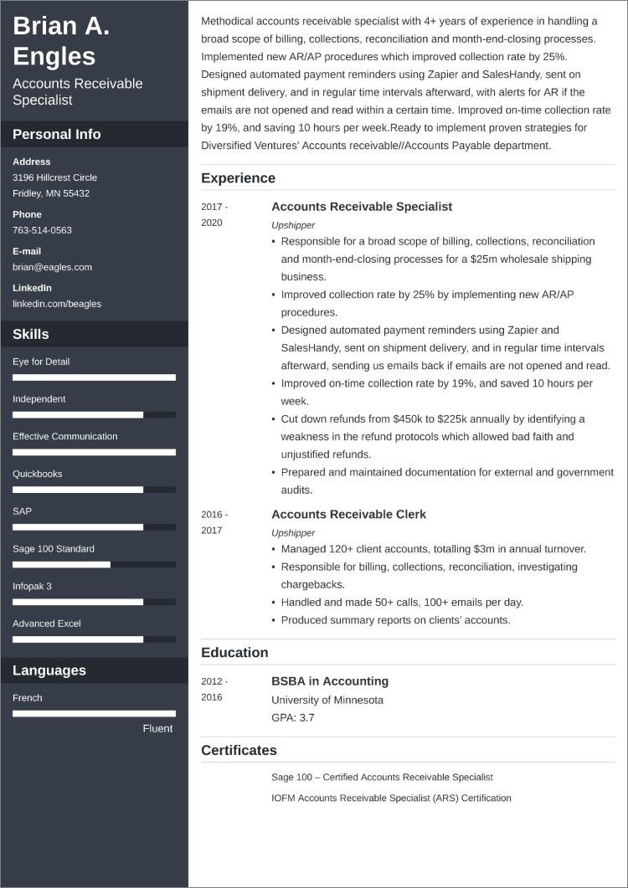
Task: Click the Experience section heading
Action: tap(238, 178)
